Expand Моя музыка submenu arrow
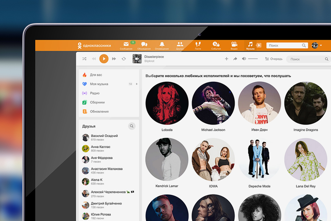Image resolution: width=331 pixels, height=221 pixels. pos(137,84)
